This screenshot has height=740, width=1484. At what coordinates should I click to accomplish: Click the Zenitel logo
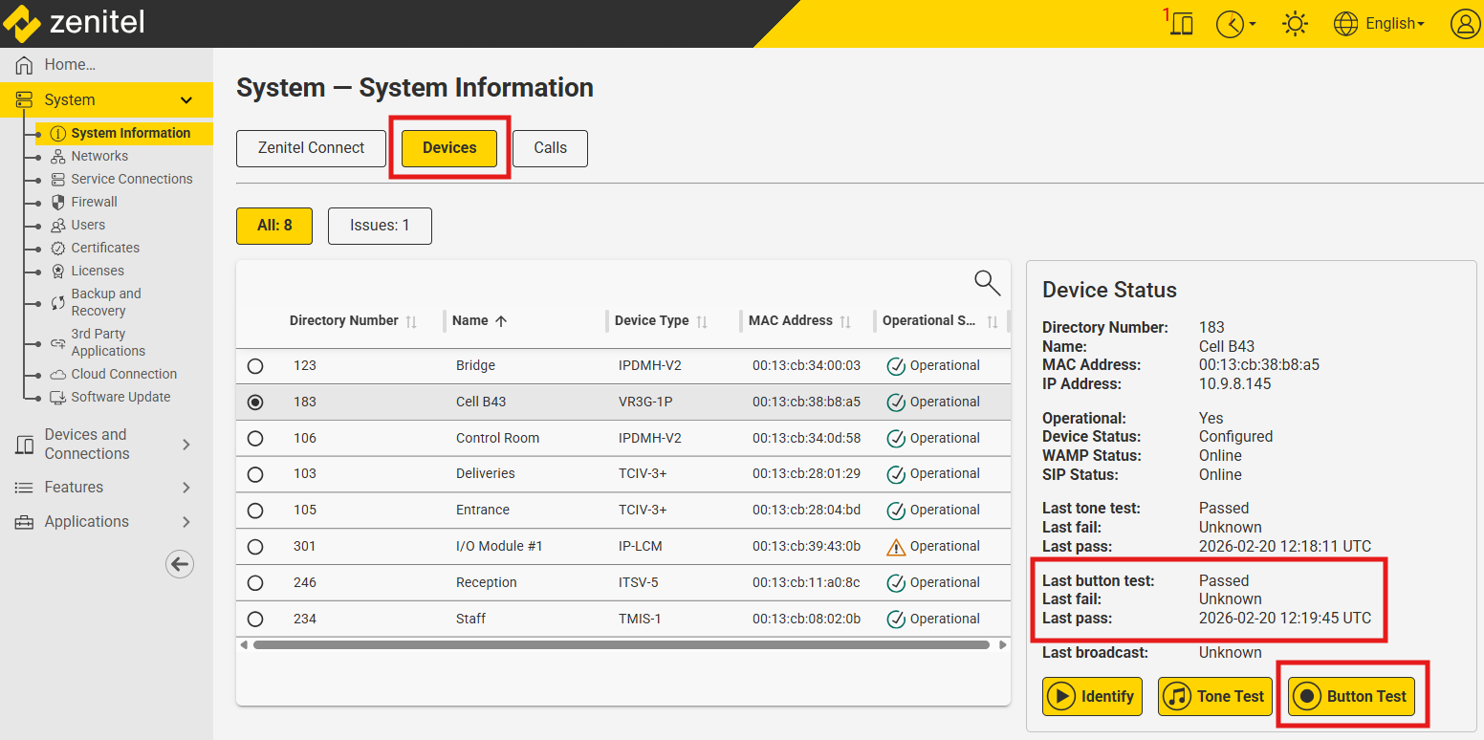click(75, 23)
